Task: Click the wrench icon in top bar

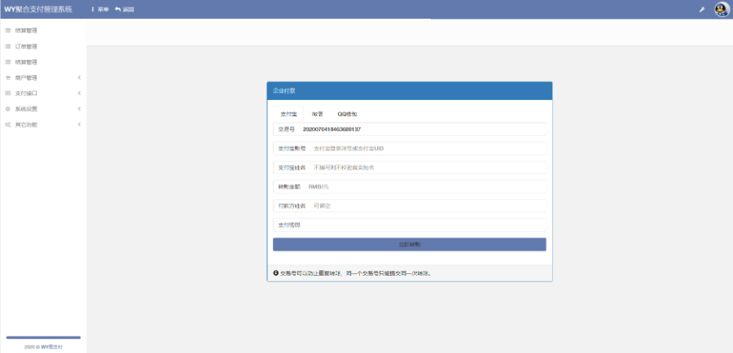Action: click(702, 9)
